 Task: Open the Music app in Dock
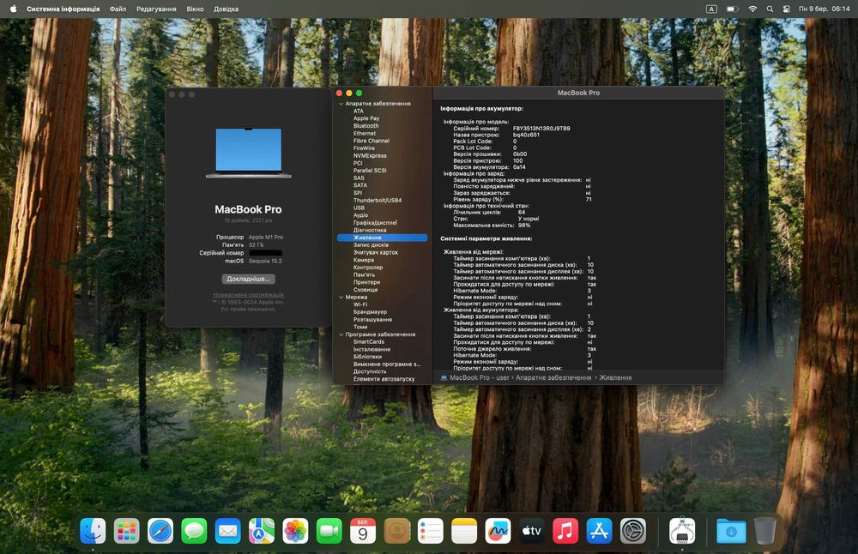pos(565,531)
